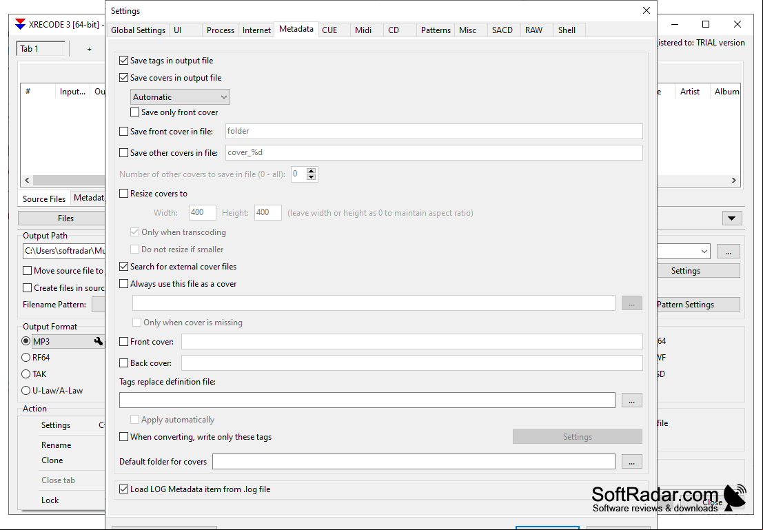Switch to the Midi tab
Viewport: 763px width, 530px height.
click(367, 30)
